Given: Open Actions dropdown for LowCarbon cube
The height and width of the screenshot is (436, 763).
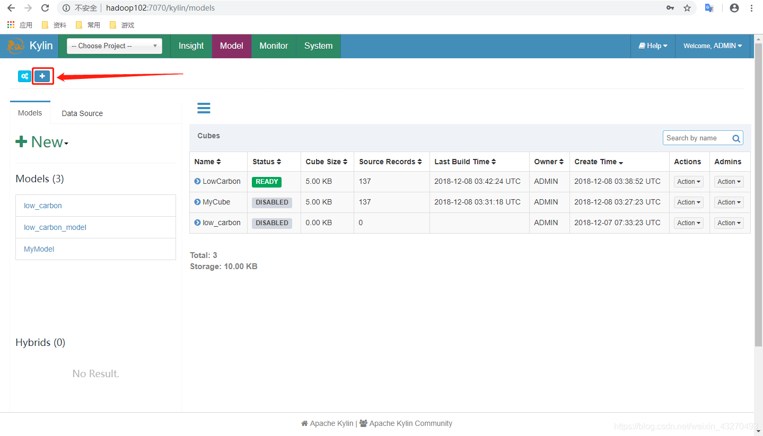Looking at the screenshot, I should tap(689, 182).
